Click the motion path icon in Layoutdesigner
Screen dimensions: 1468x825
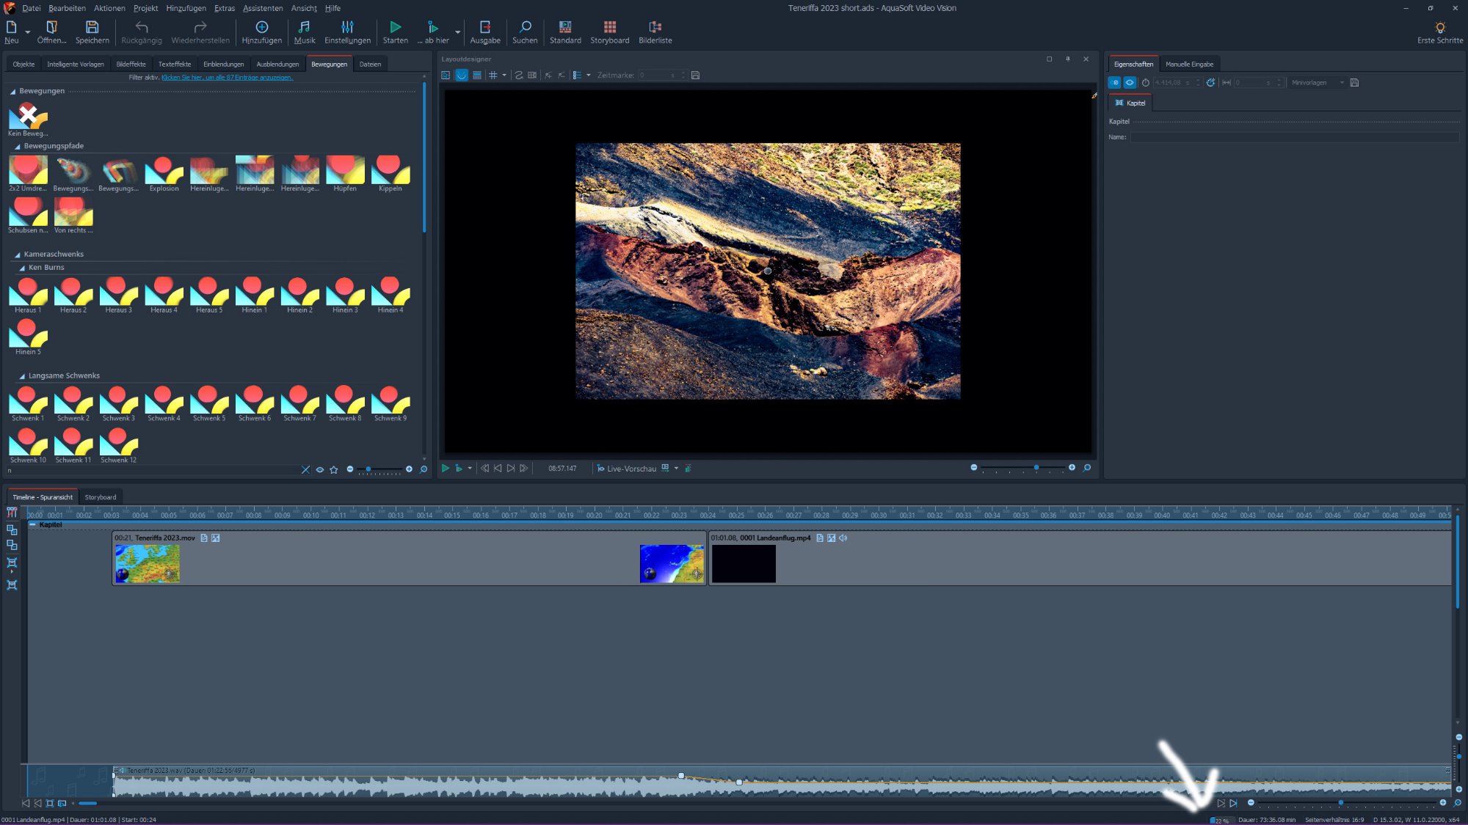[x=518, y=76]
